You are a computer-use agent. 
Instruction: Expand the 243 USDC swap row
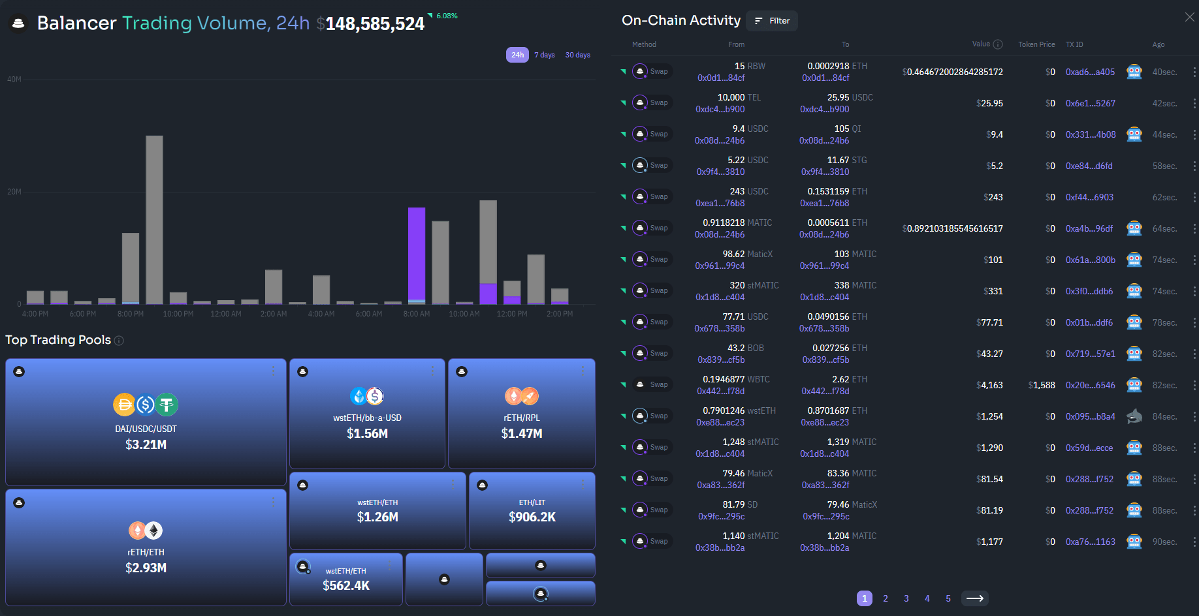click(x=622, y=197)
